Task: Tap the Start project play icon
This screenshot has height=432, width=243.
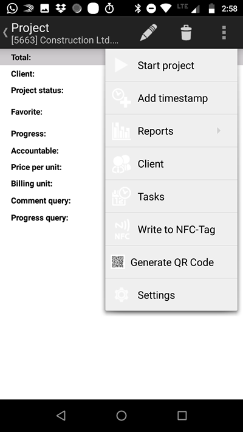Action: 121,65
